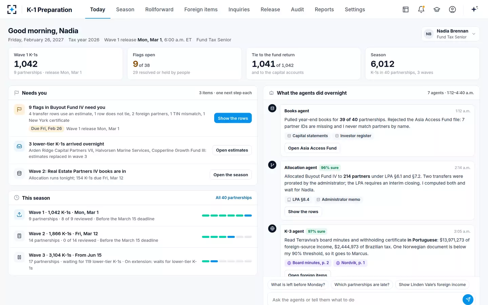The width and height of the screenshot is (488, 305).
Task: Open the notifications bell icon
Action: pyautogui.click(x=421, y=9)
